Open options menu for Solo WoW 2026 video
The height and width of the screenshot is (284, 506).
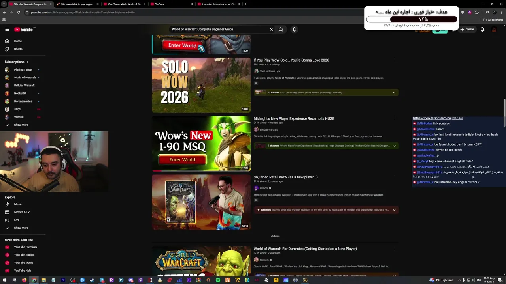395,60
